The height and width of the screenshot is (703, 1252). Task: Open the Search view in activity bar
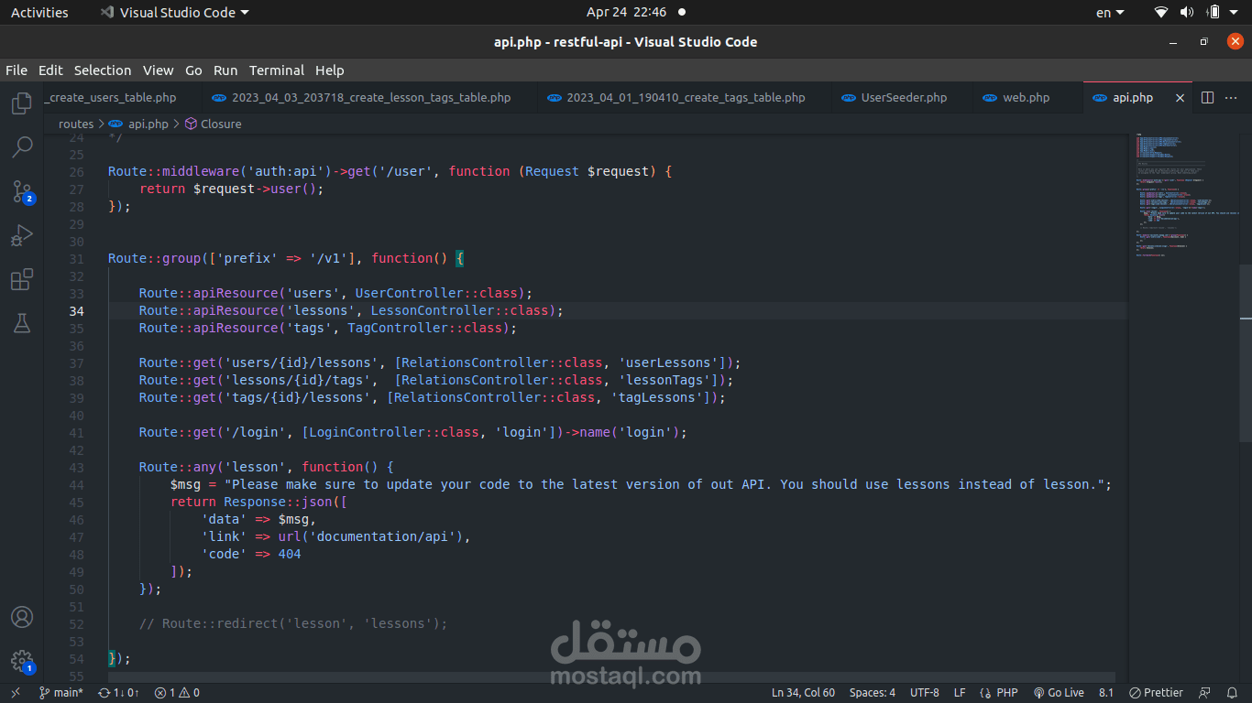[22, 146]
